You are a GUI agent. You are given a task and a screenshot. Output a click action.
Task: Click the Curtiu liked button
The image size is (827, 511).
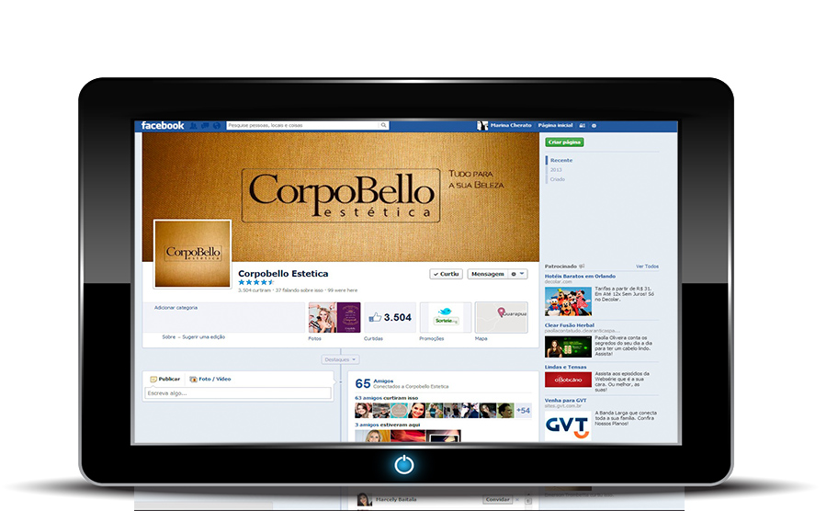(x=447, y=274)
